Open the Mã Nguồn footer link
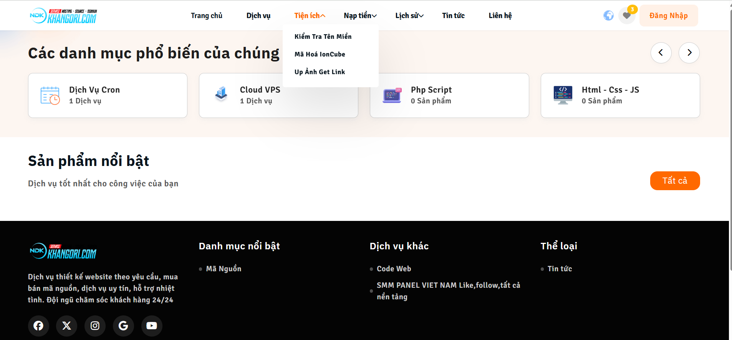The image size is (732, 340). pyautogui.click(x=224, y=269)
